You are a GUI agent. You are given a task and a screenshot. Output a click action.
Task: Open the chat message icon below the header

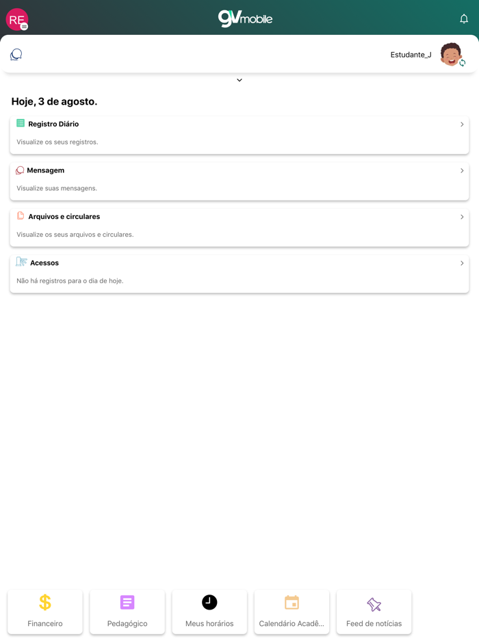point(16,54)
